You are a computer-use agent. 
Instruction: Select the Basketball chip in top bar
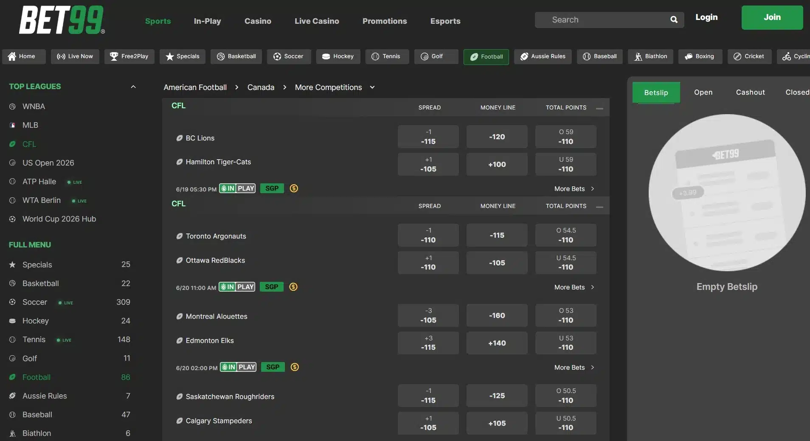tap(236, 56)
